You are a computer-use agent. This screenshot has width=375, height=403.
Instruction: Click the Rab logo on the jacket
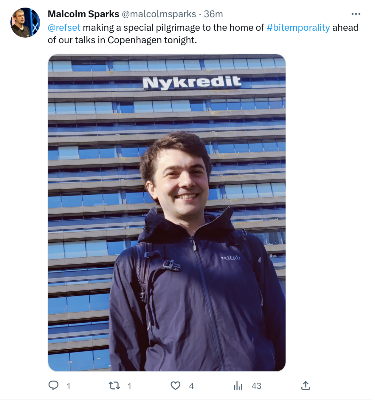(x=230, y=257)
